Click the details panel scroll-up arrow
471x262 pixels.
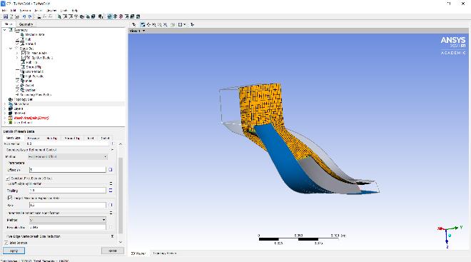[x=121, y=144]
